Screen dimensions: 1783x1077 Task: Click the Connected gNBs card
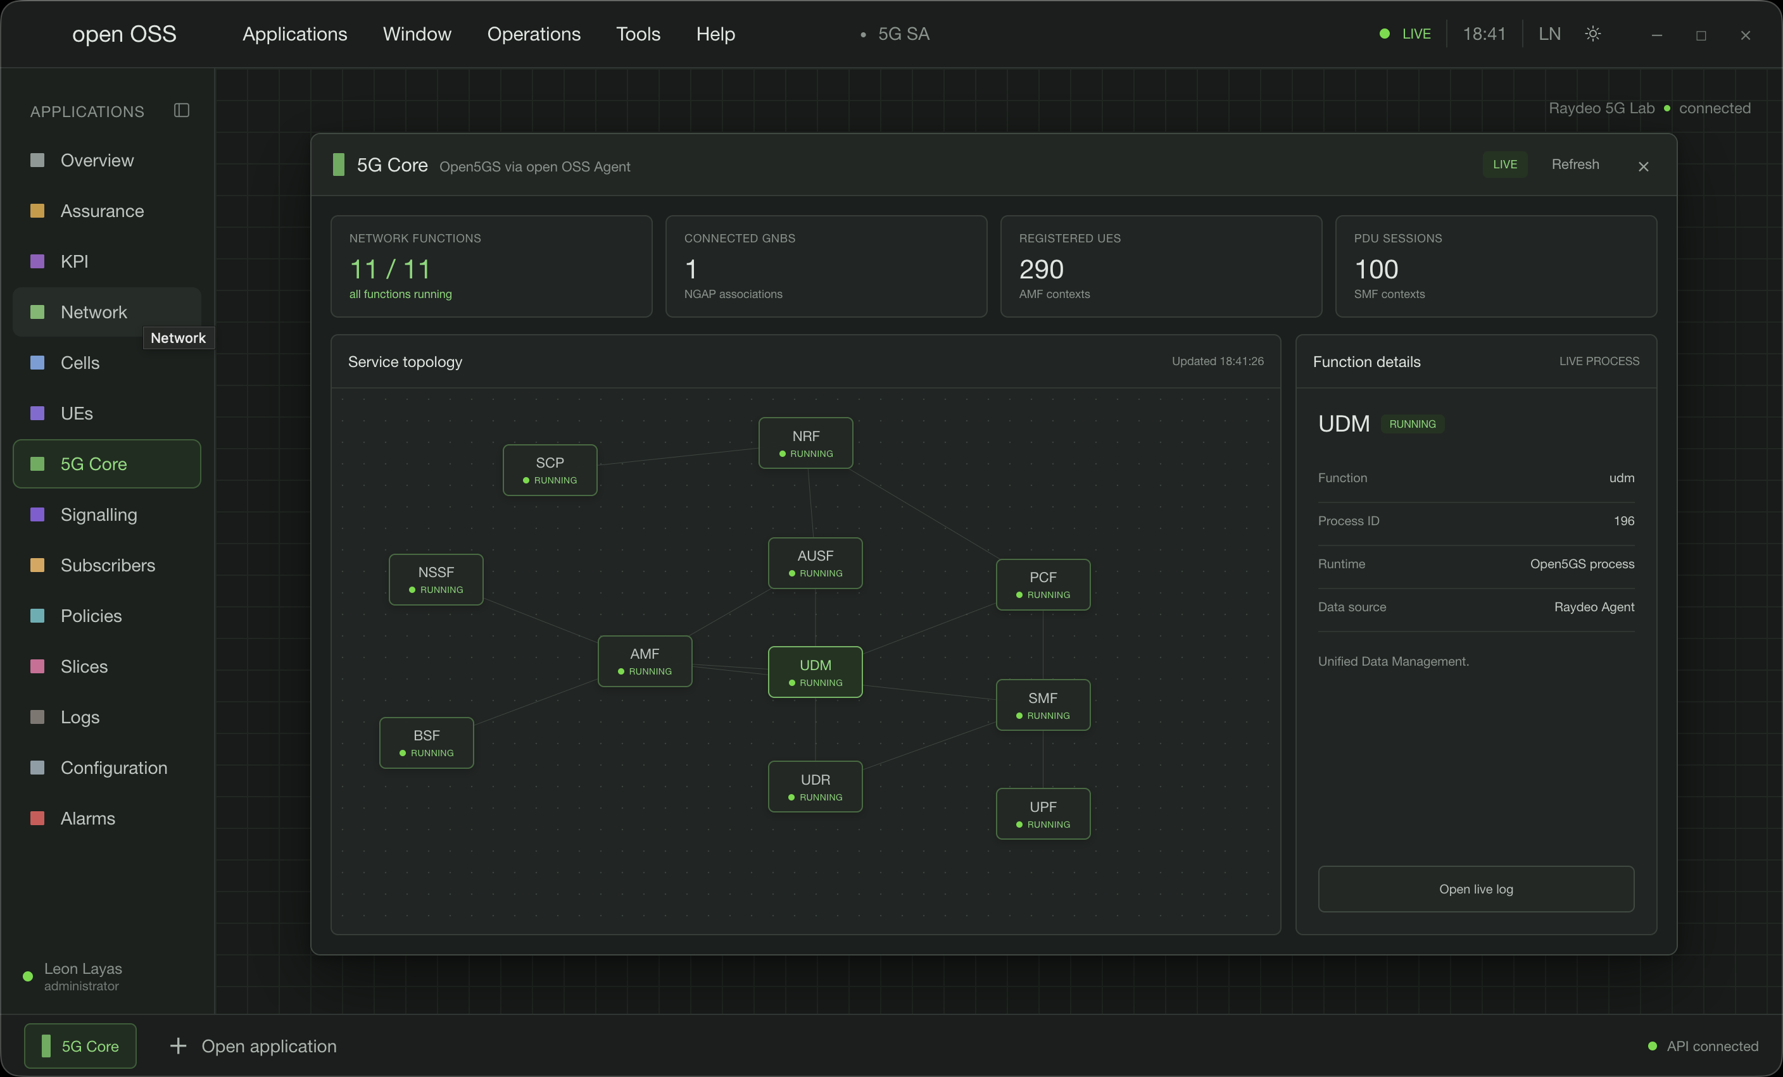pyautogui.click(x=826, y=266)
